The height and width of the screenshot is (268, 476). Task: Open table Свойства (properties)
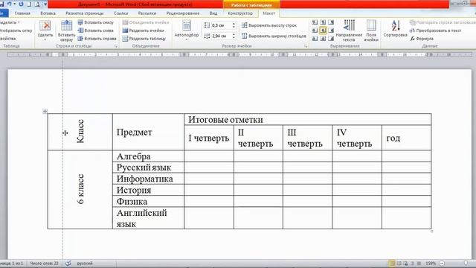[8, 39]
